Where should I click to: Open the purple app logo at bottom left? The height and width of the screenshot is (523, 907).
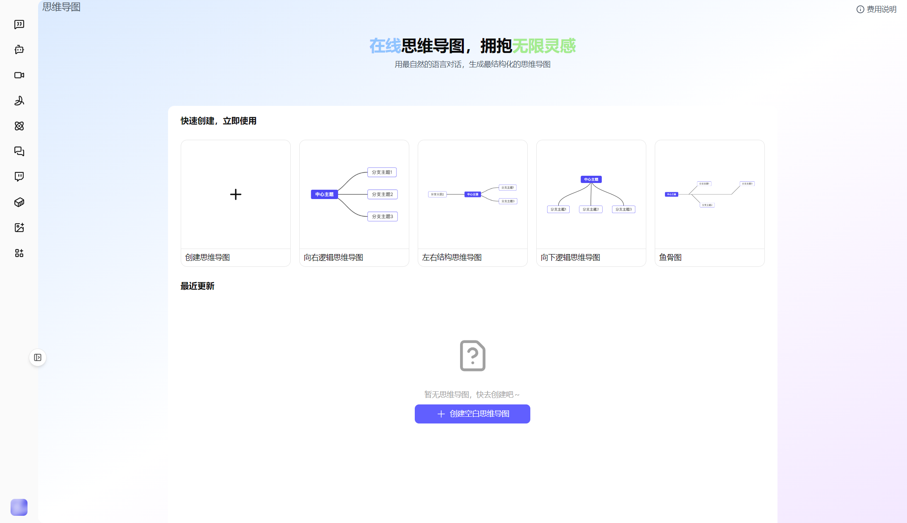pyautogui.click(x=19, y=507)
